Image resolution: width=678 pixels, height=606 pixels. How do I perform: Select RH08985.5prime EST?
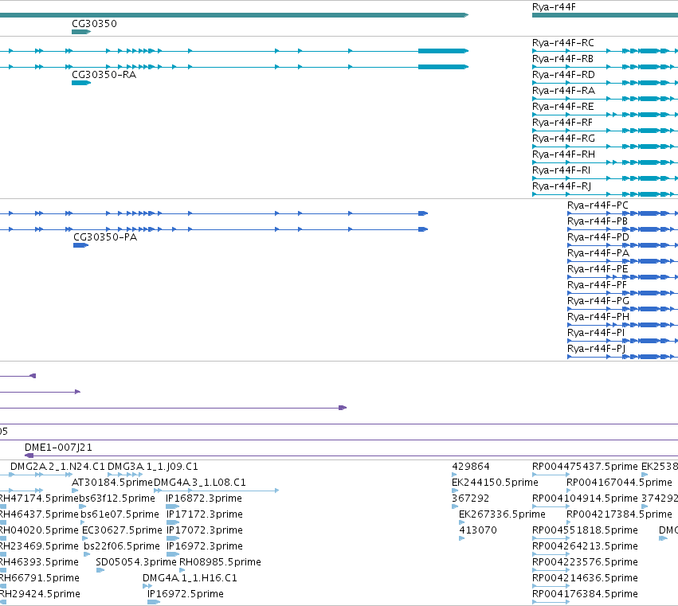[220, 562]
